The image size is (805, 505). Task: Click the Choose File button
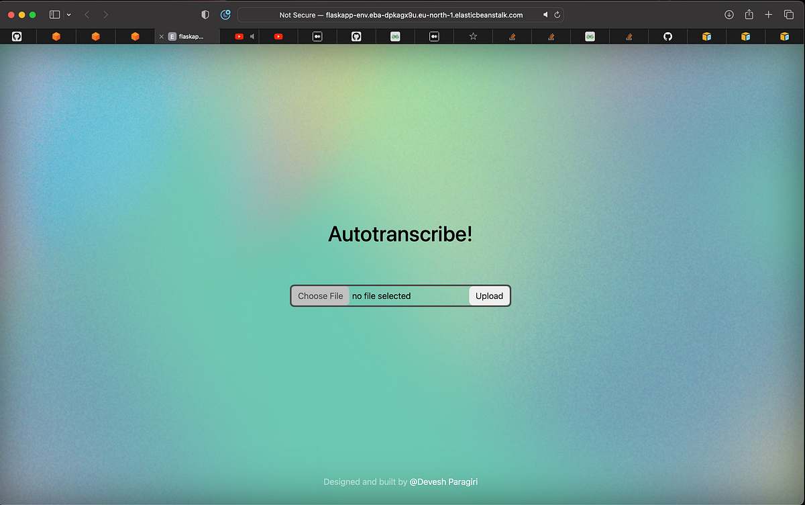[x=321, y=296]
